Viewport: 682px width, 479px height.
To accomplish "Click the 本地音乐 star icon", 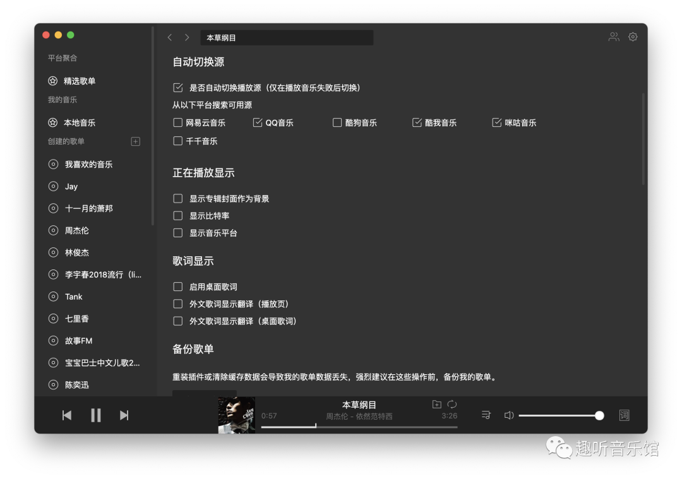I will click(52, 122).
